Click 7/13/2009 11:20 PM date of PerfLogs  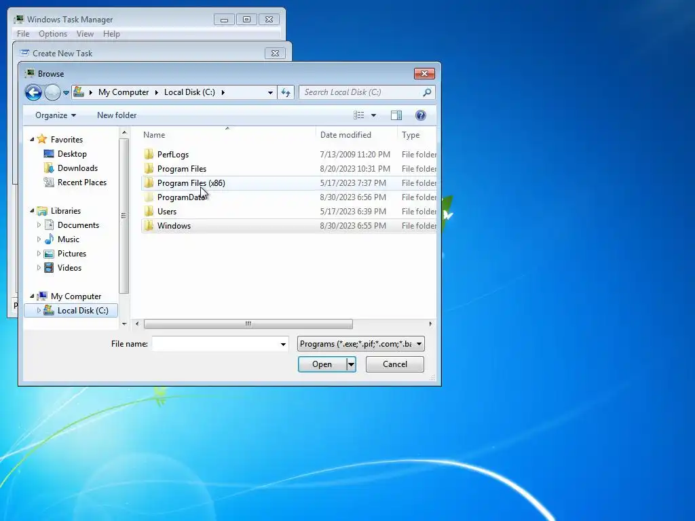pyautogui.click(x=355, y=155)
